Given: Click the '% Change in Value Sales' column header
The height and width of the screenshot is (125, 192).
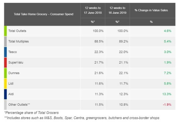Looking at the screenshot, I should click(x=151, y=10).
